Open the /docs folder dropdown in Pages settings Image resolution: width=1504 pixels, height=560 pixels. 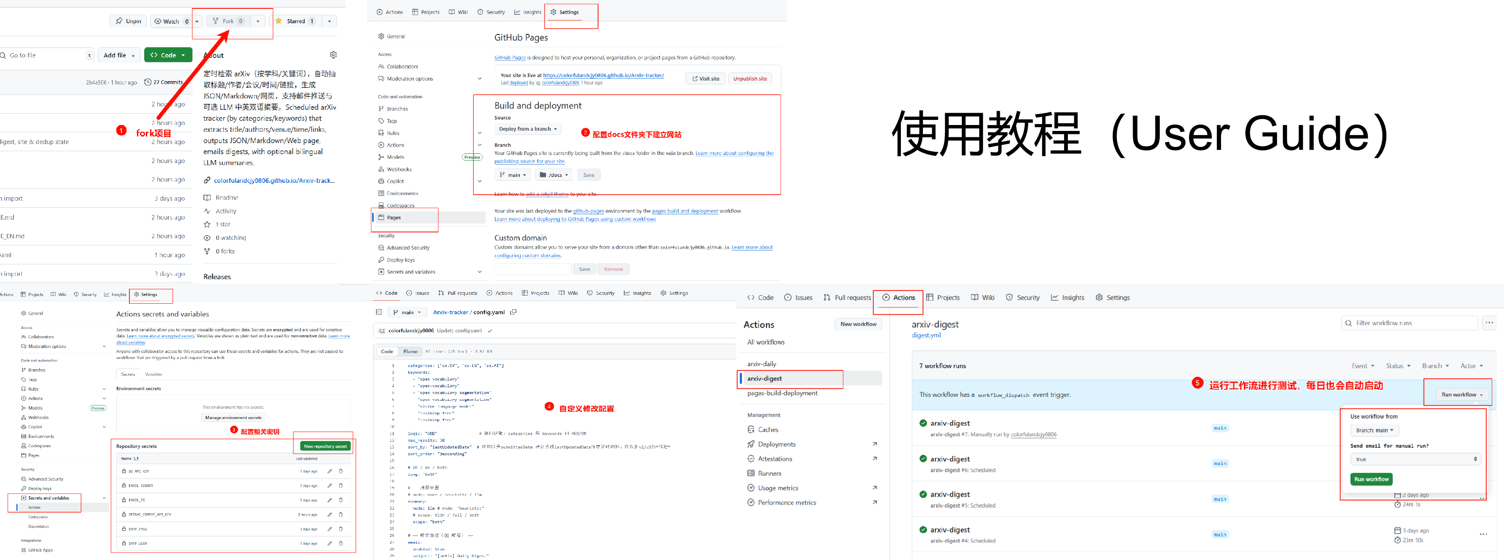point(554,175)
